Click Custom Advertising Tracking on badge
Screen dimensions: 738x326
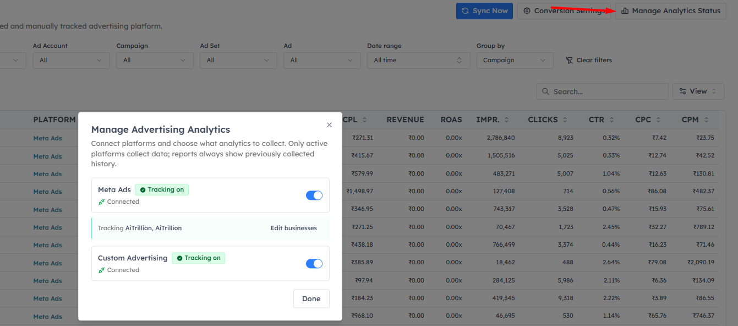(198, 258)
